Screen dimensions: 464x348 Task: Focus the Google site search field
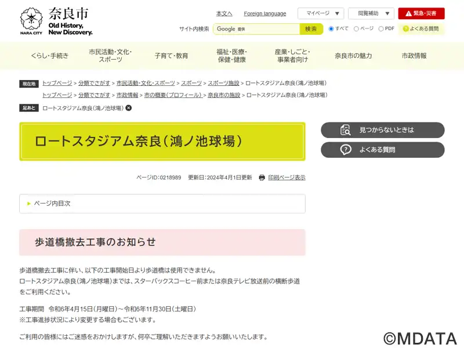click(x=256, y=29)
